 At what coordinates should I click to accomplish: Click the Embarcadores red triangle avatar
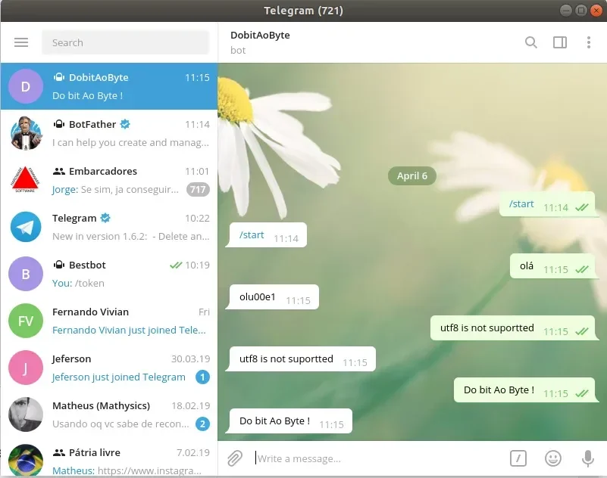pyautogui.click(x=26, y=180)
